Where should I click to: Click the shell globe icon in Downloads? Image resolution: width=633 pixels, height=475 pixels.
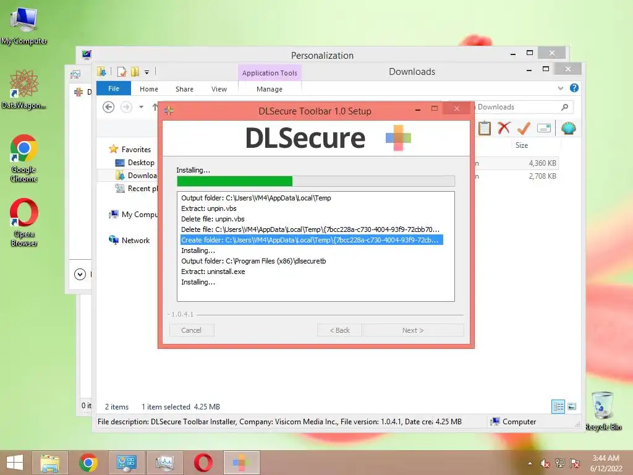(569, 129)
